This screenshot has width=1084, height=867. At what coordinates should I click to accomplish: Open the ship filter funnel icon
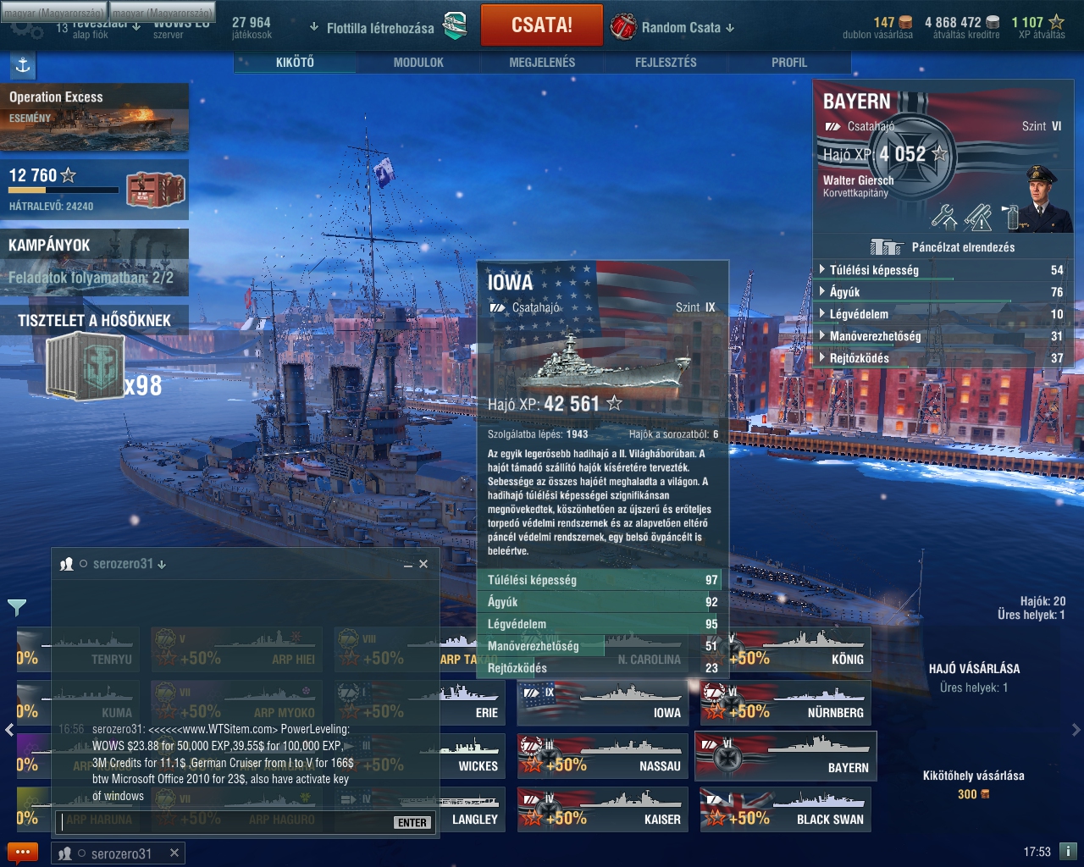17,607
